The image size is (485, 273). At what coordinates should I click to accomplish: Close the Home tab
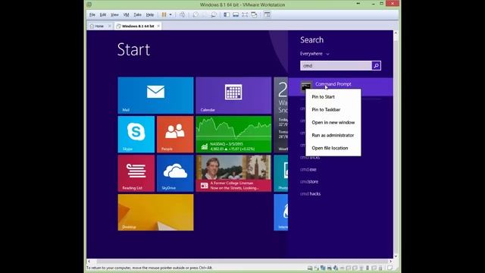coord(109,26)
